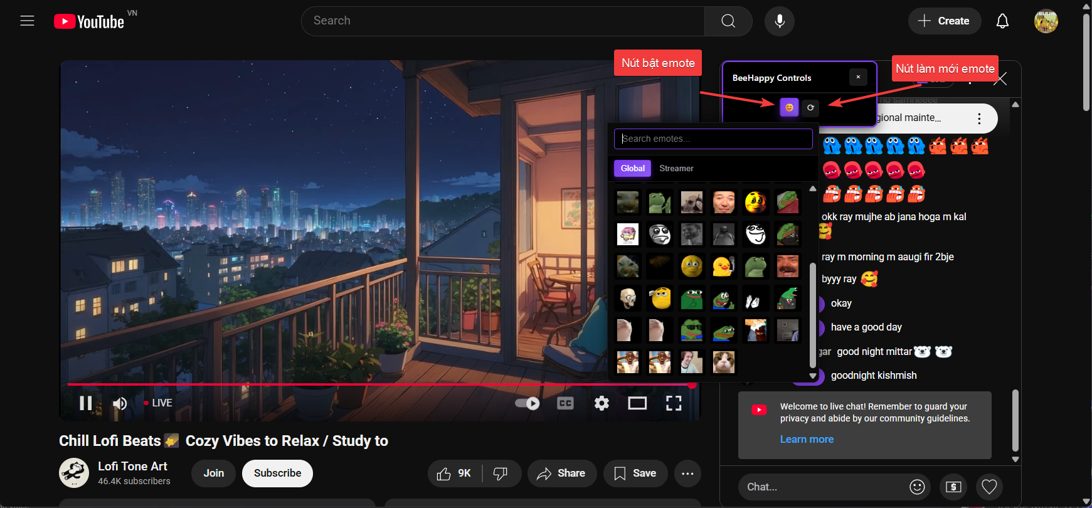Click the BeeHappy emote picker button
The image size is (1092, 508).
coord(789,107)
